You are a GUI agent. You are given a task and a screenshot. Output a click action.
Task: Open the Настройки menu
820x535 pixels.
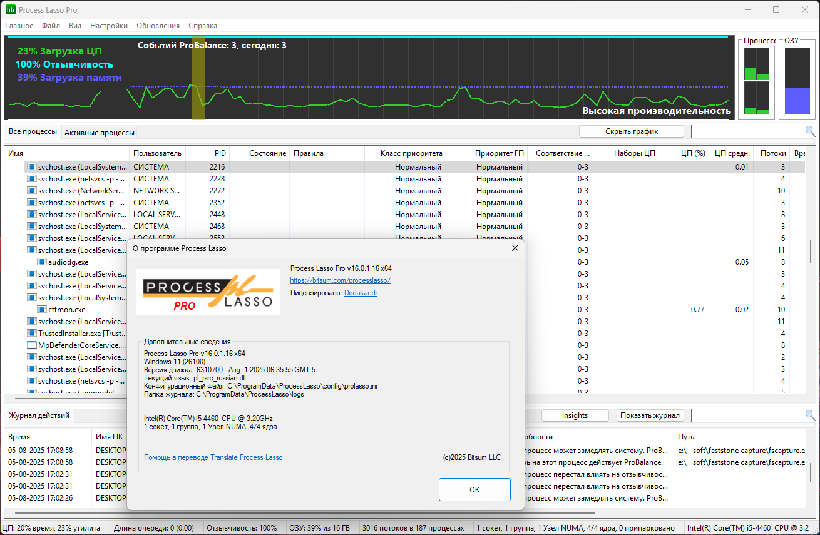click(x=109, y=26)
